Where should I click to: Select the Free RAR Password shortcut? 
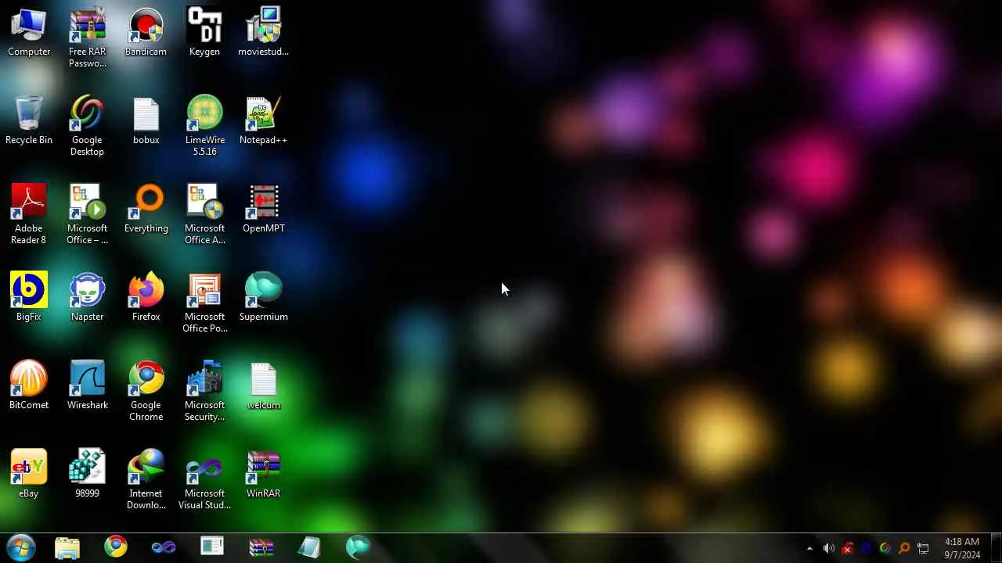point(87,38)
